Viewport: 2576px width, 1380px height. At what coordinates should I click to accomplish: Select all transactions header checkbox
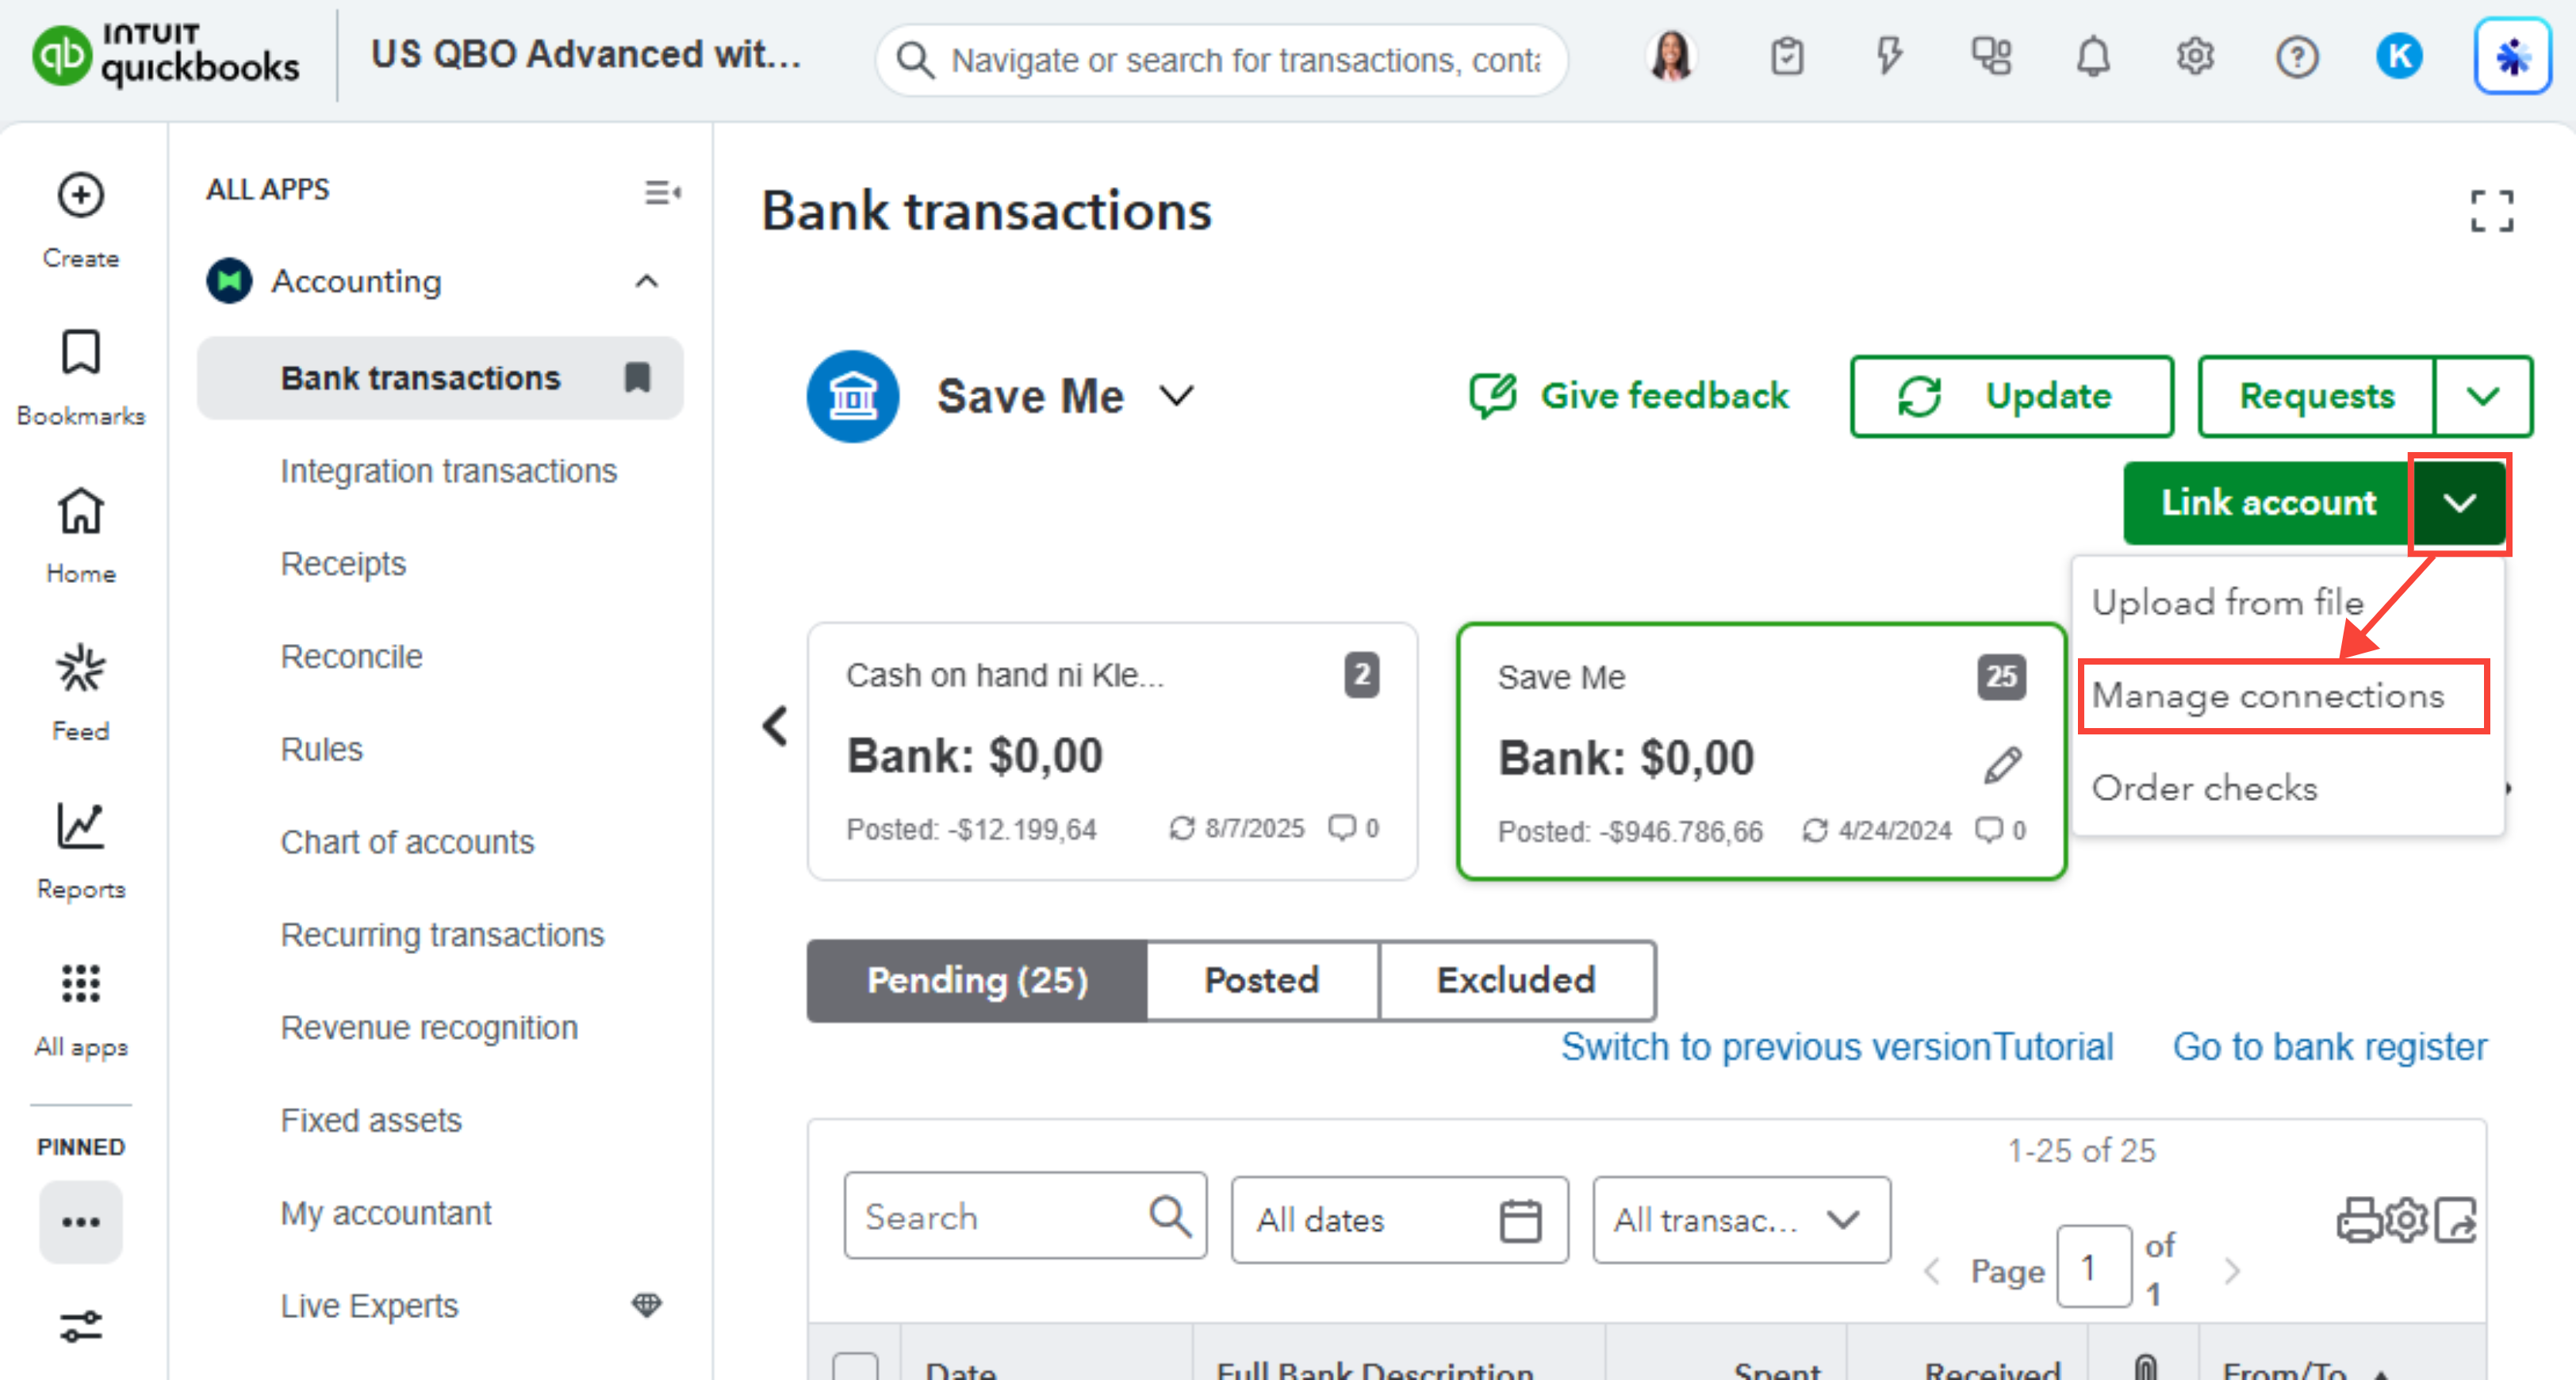(855, 1366)
